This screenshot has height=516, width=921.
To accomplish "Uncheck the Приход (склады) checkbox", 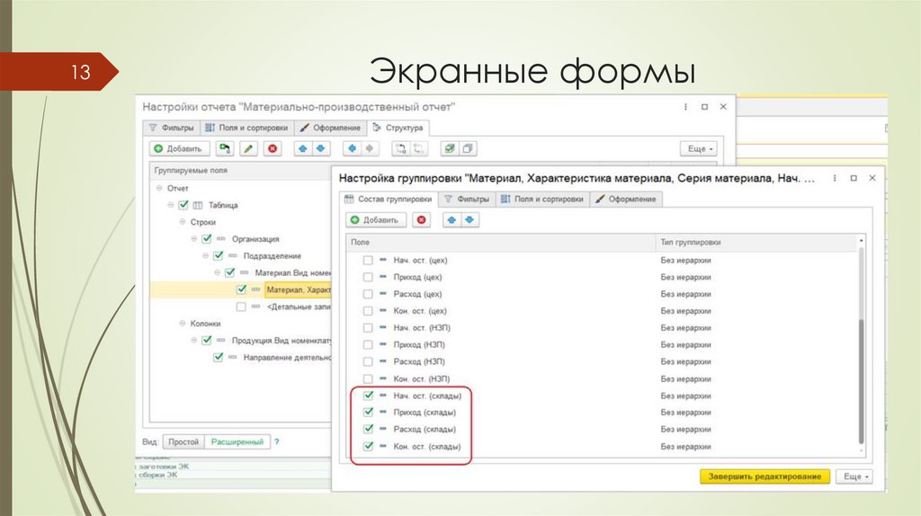I will click(x=368, y=412).
